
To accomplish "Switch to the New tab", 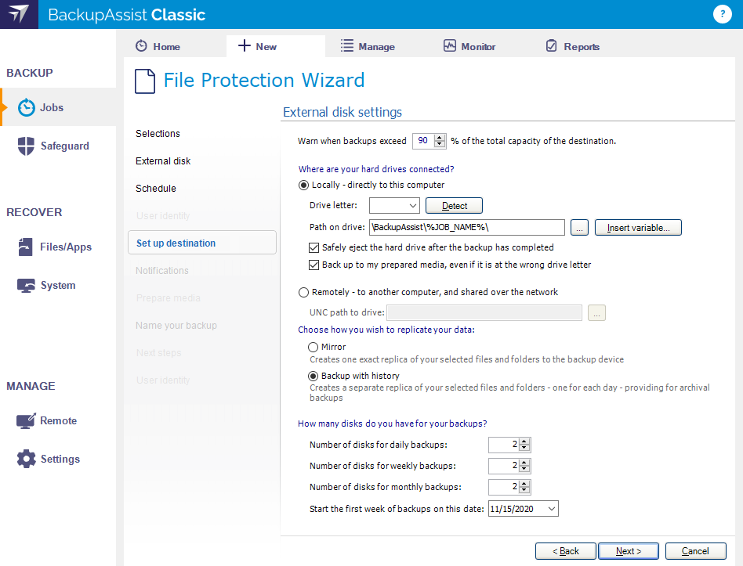I will pos(276,46).
